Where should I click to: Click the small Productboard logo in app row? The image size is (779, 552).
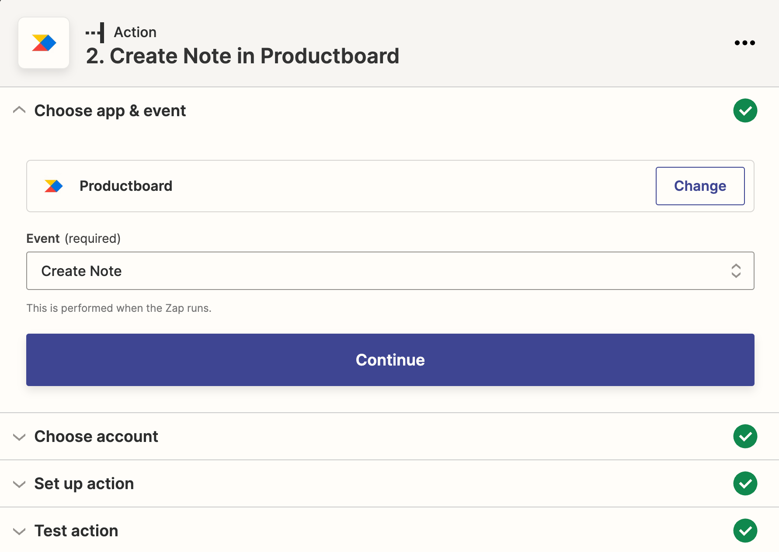tap(53, 186)
